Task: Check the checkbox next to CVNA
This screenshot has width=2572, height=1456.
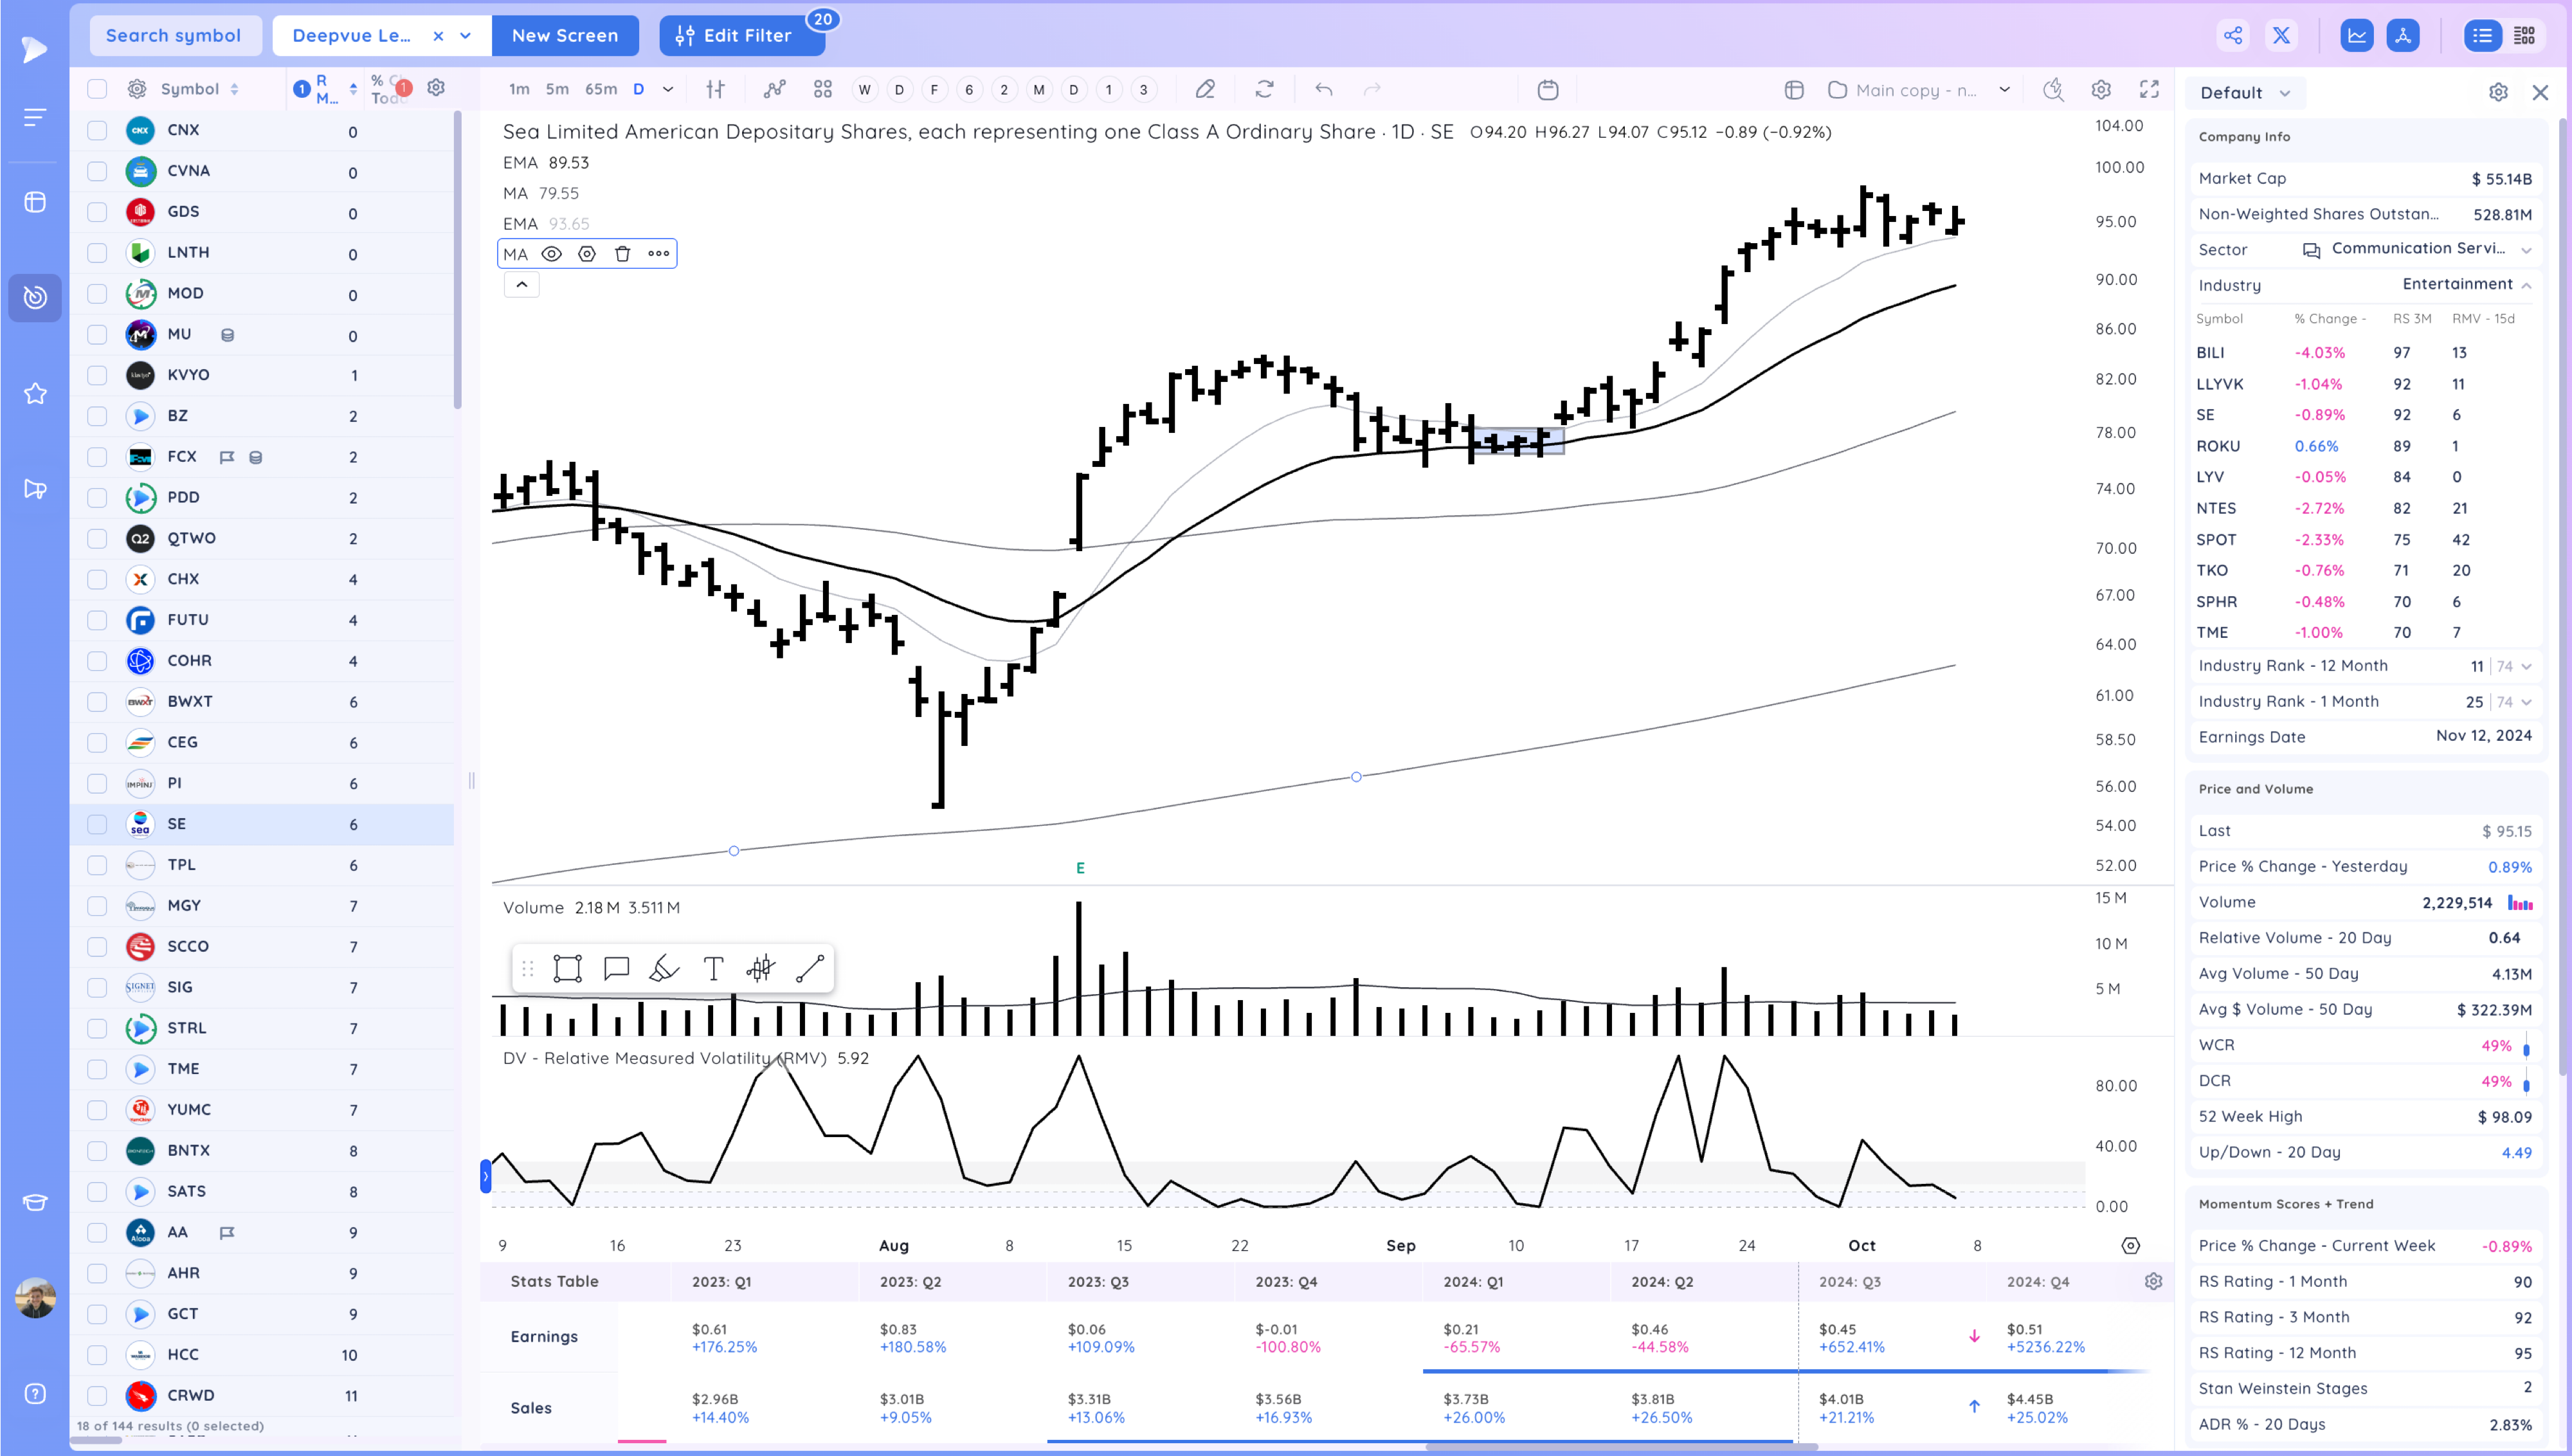Action: [x=97, y=171]
